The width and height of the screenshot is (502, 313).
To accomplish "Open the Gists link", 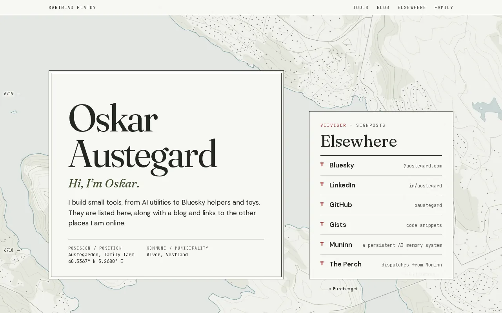I will click(381, 225).
